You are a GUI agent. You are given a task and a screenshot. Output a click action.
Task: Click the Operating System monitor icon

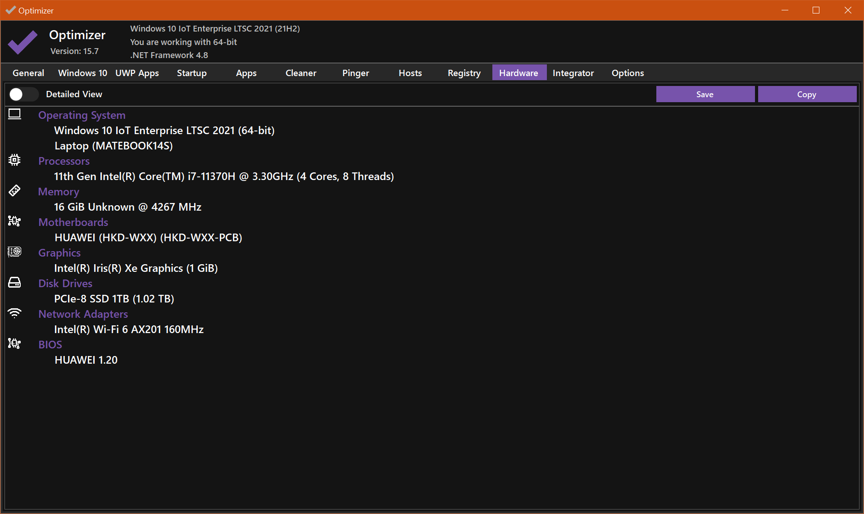tap(14, 114)
